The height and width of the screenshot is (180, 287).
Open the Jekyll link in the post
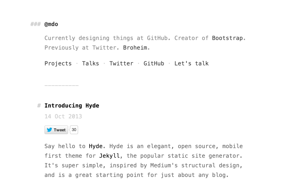click(109, 156)
